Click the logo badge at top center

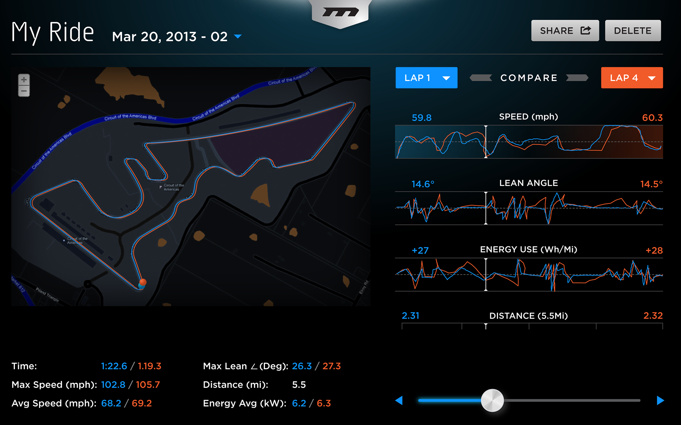tap(340, 13)
